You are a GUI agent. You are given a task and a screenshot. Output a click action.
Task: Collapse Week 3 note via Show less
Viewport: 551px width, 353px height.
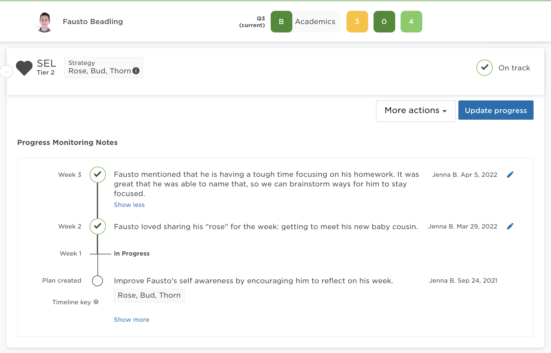pyautogui.click(x=129, y=204)
